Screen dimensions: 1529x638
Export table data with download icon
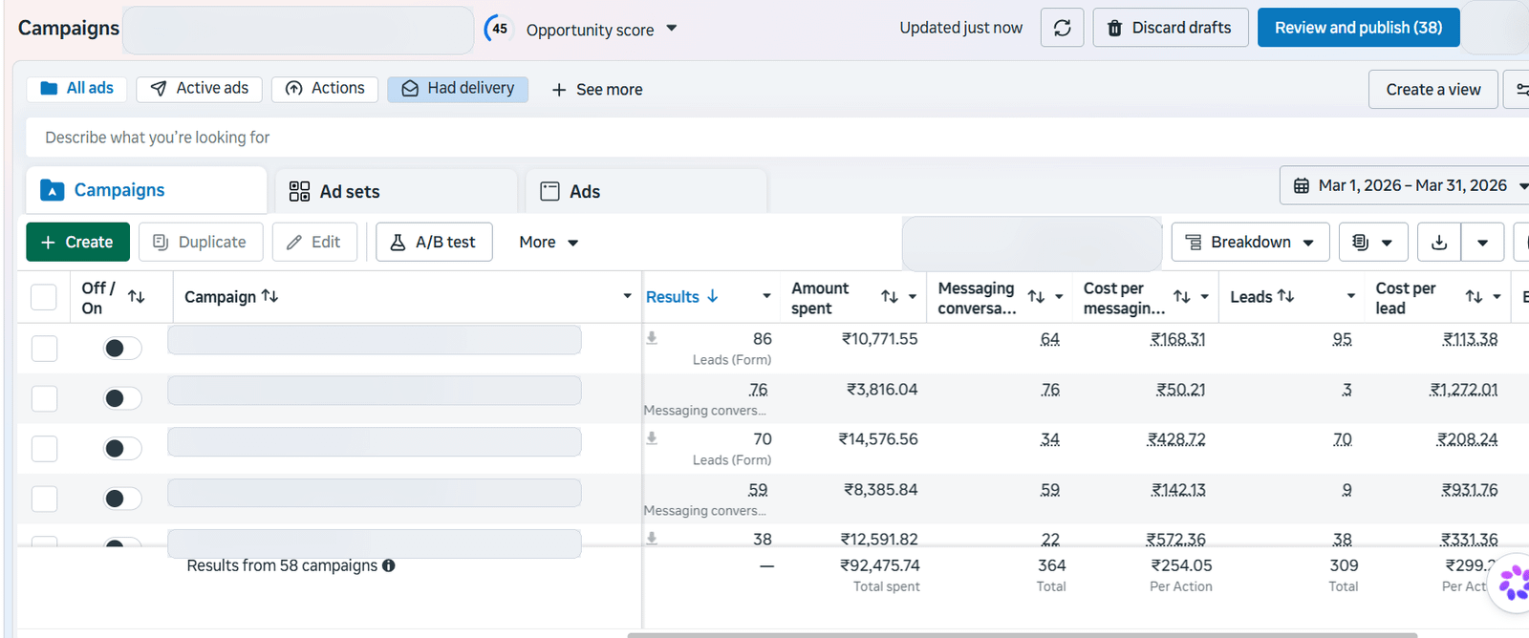pos(1439,243)
